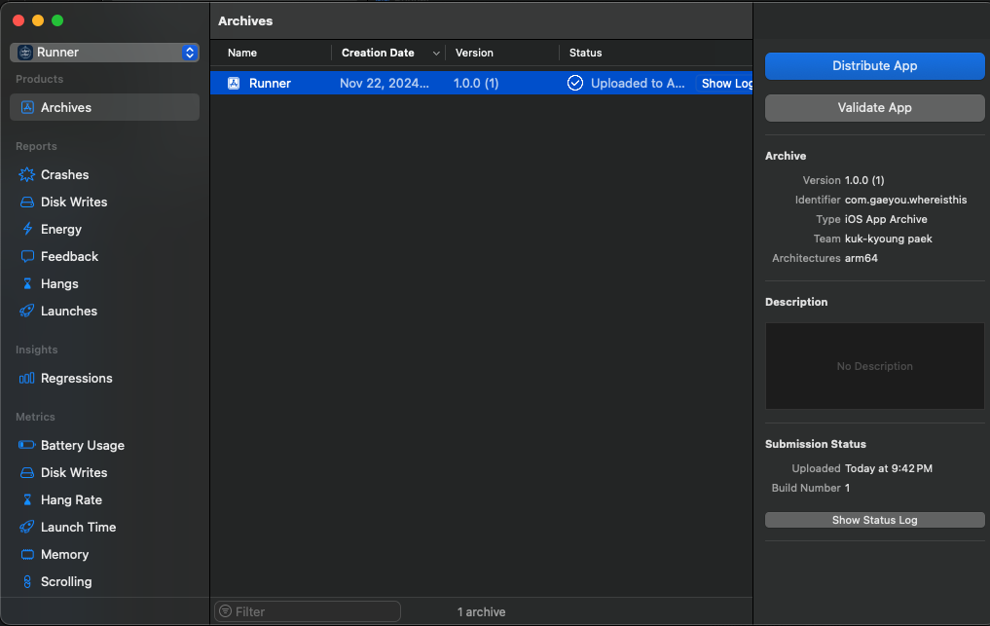Click the Archives window title

(245, 20)
